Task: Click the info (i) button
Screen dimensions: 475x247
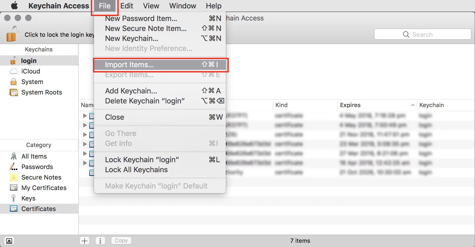Action: click(x=100, y=241)
